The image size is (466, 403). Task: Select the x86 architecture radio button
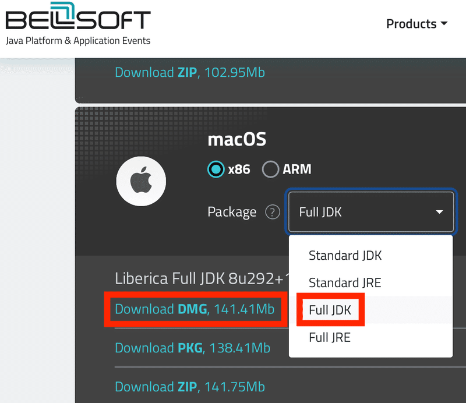point(217,169)
